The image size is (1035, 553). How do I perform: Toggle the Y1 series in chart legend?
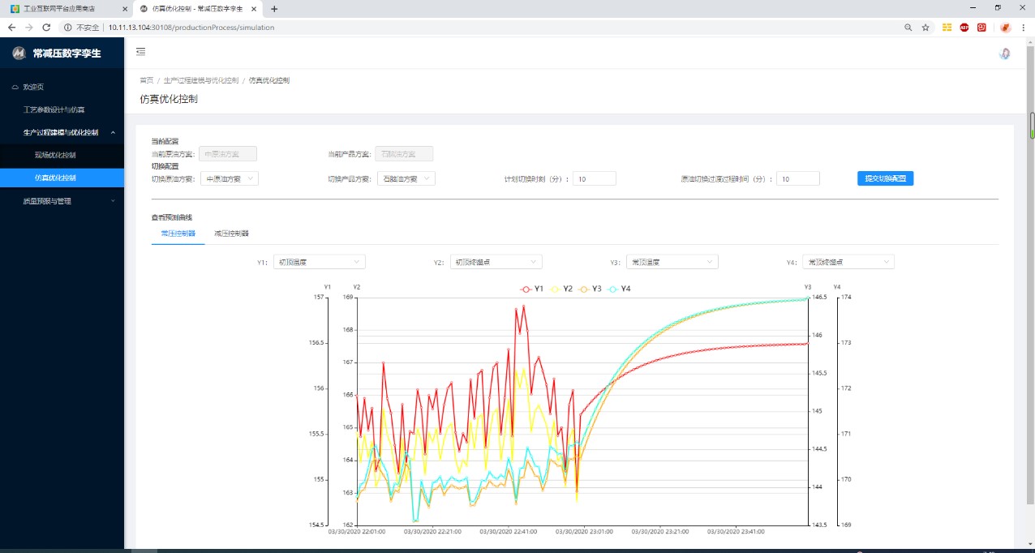(x=532, y=289)
